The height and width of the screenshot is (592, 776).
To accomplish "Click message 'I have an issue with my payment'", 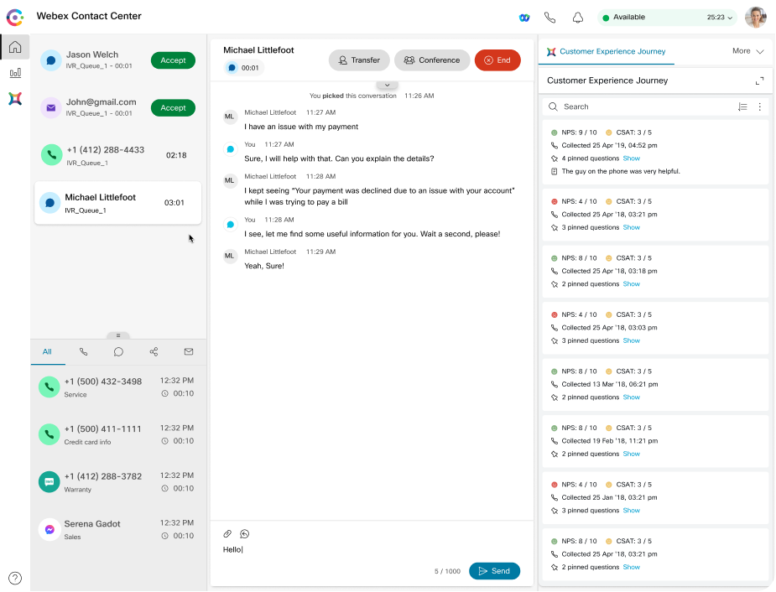I will [301, 127].
